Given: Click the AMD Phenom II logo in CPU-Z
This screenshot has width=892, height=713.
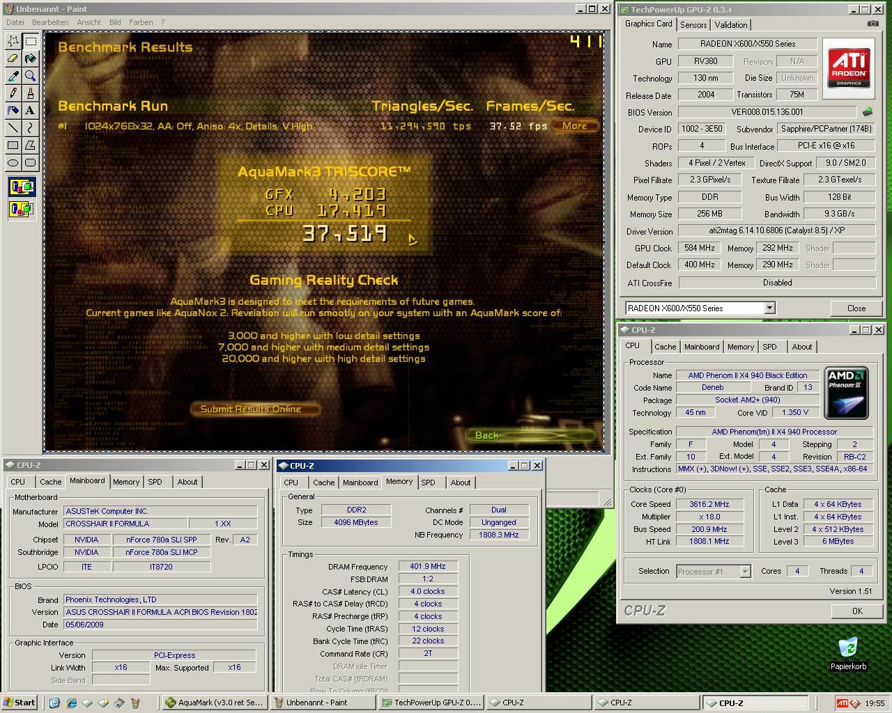Looking at the screenshot, I should point(846,393).
